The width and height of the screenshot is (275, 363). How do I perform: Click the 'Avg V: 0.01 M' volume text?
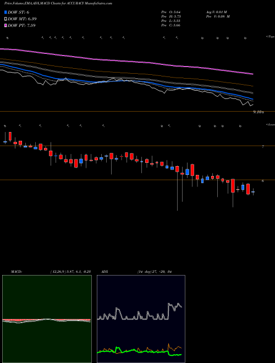point(217,12)
